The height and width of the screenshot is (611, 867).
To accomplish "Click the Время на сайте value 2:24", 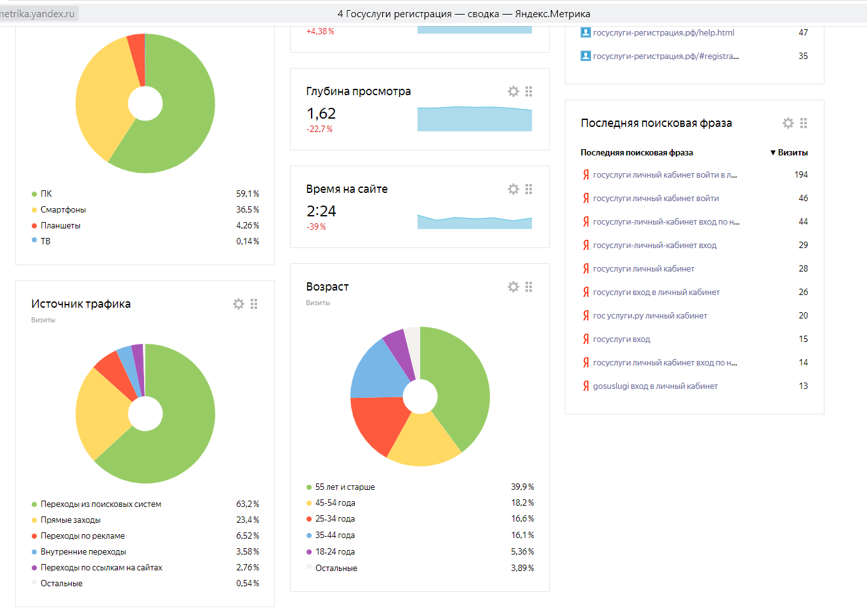I will coord(321,211).
